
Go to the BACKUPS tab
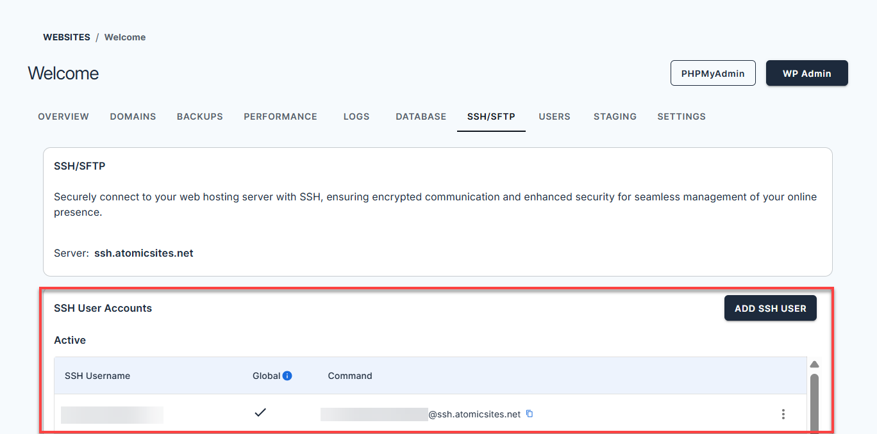199,117
